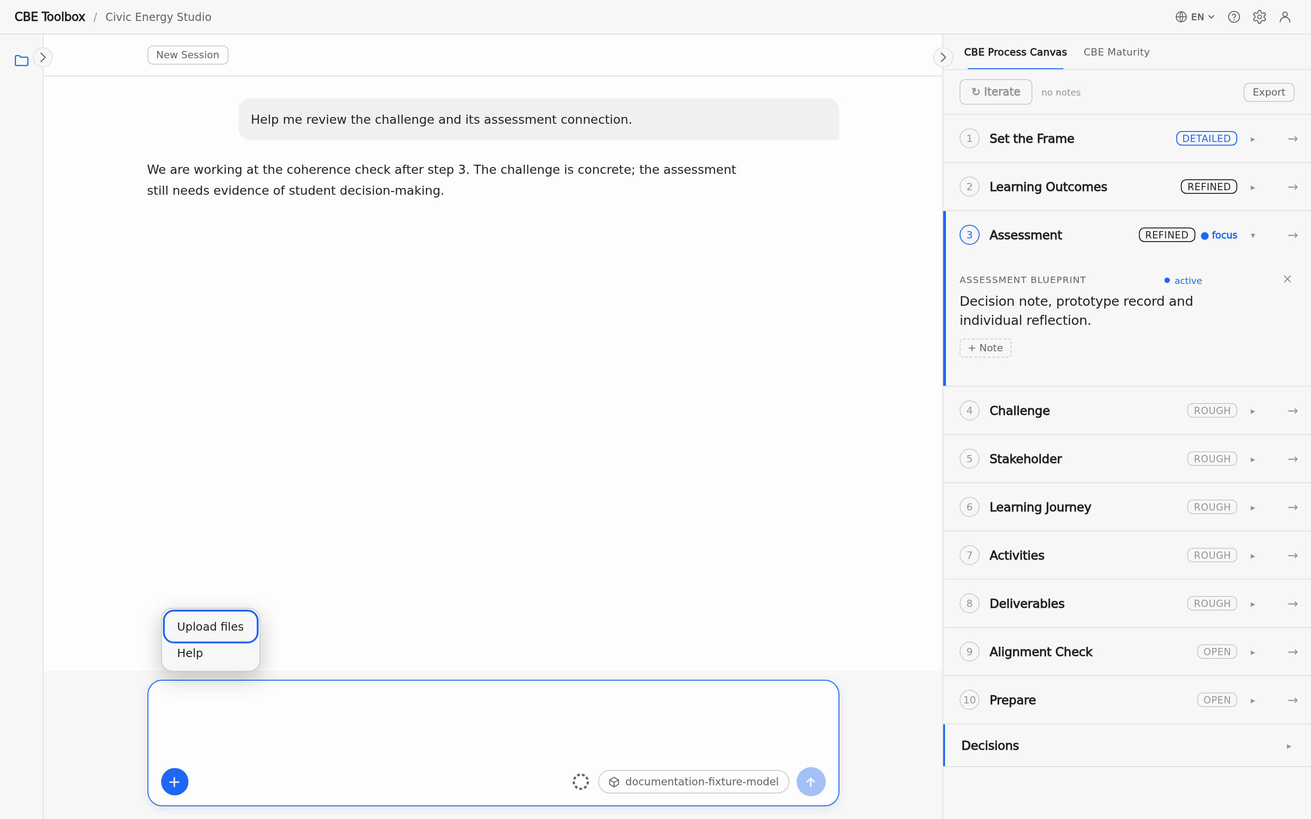Open the EN language dropdown

(1195, 17)
